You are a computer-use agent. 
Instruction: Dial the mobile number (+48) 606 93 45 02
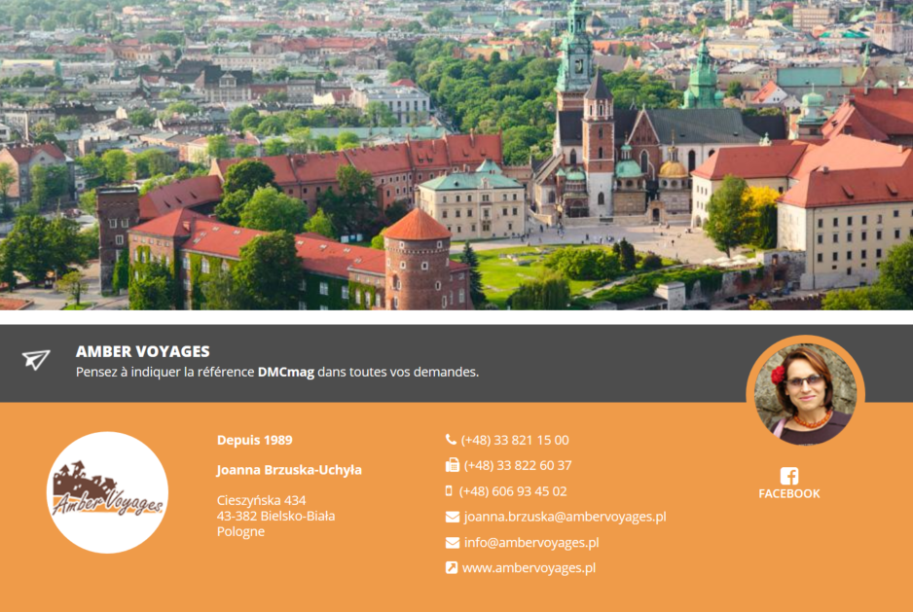(x=513, y=491)
